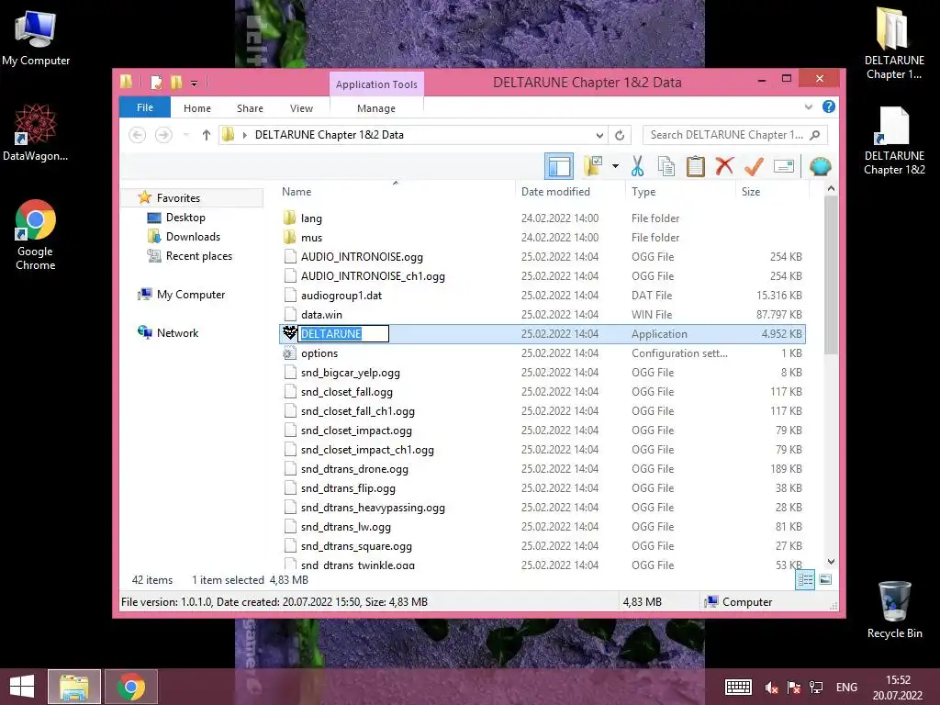Screen dimensions: 940x705
Task: Open the Manage ribbon tab
Action: 375,108
